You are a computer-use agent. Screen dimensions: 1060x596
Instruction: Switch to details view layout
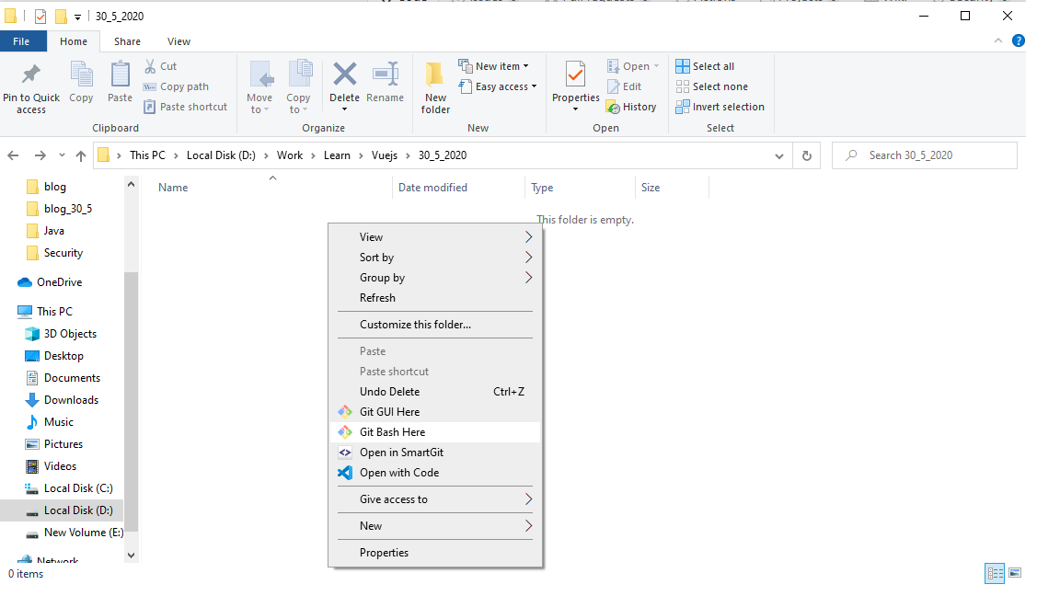click(x=995, y=573)
